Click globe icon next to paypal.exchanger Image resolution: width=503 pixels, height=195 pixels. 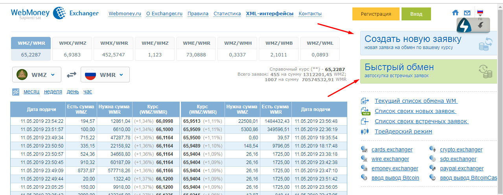433,168
